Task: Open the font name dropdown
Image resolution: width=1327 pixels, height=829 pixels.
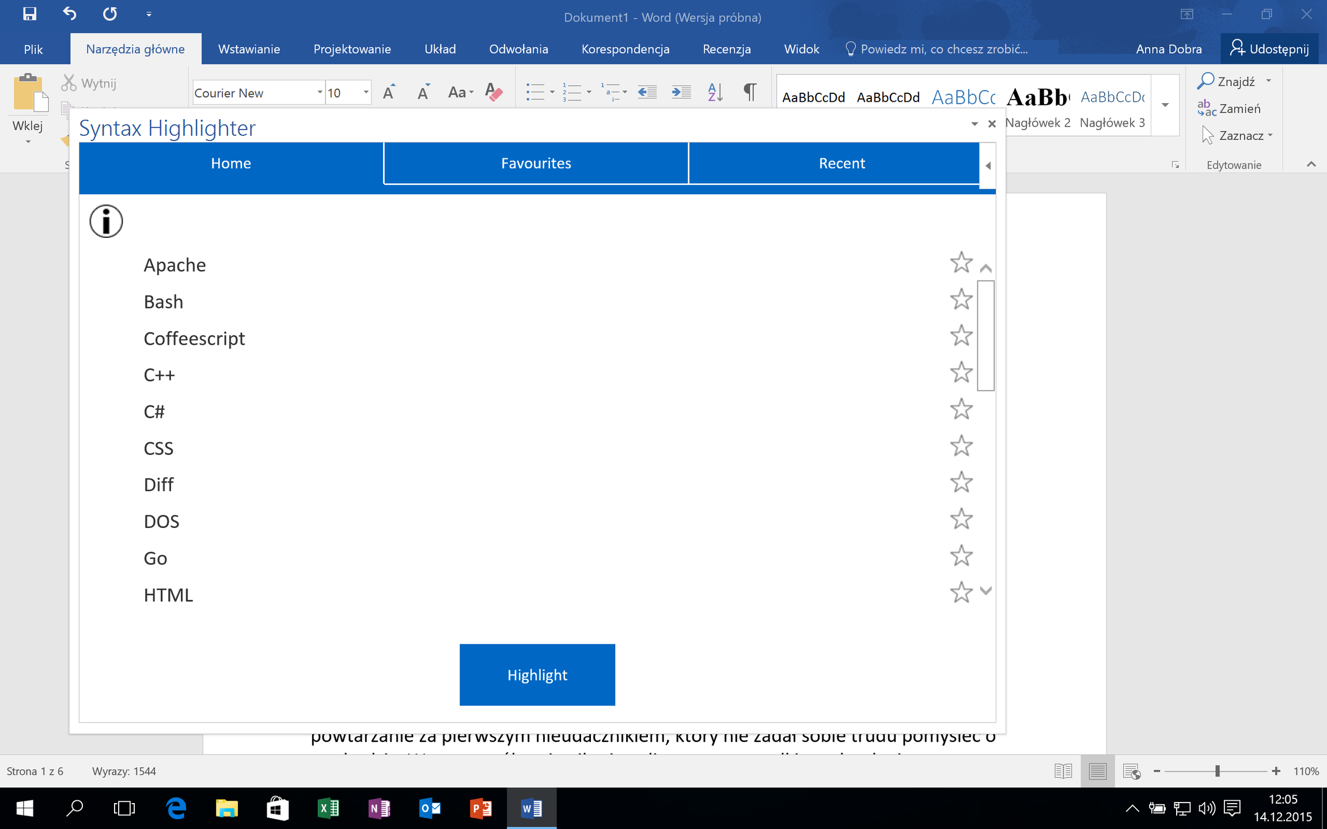Action: pyautogui.click(x=320, y=93)
